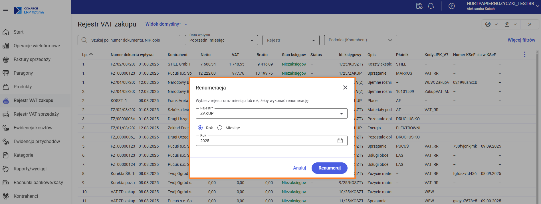This screenshot has height=204, width=541.
Task: Open Ewidencja kosztów from sidebar
Action: click(33, 128)
